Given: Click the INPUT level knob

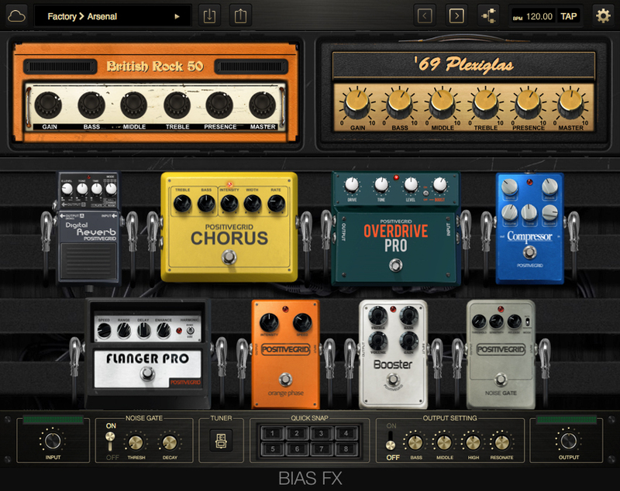Looking at the screenshot, I should pos(53,441).
